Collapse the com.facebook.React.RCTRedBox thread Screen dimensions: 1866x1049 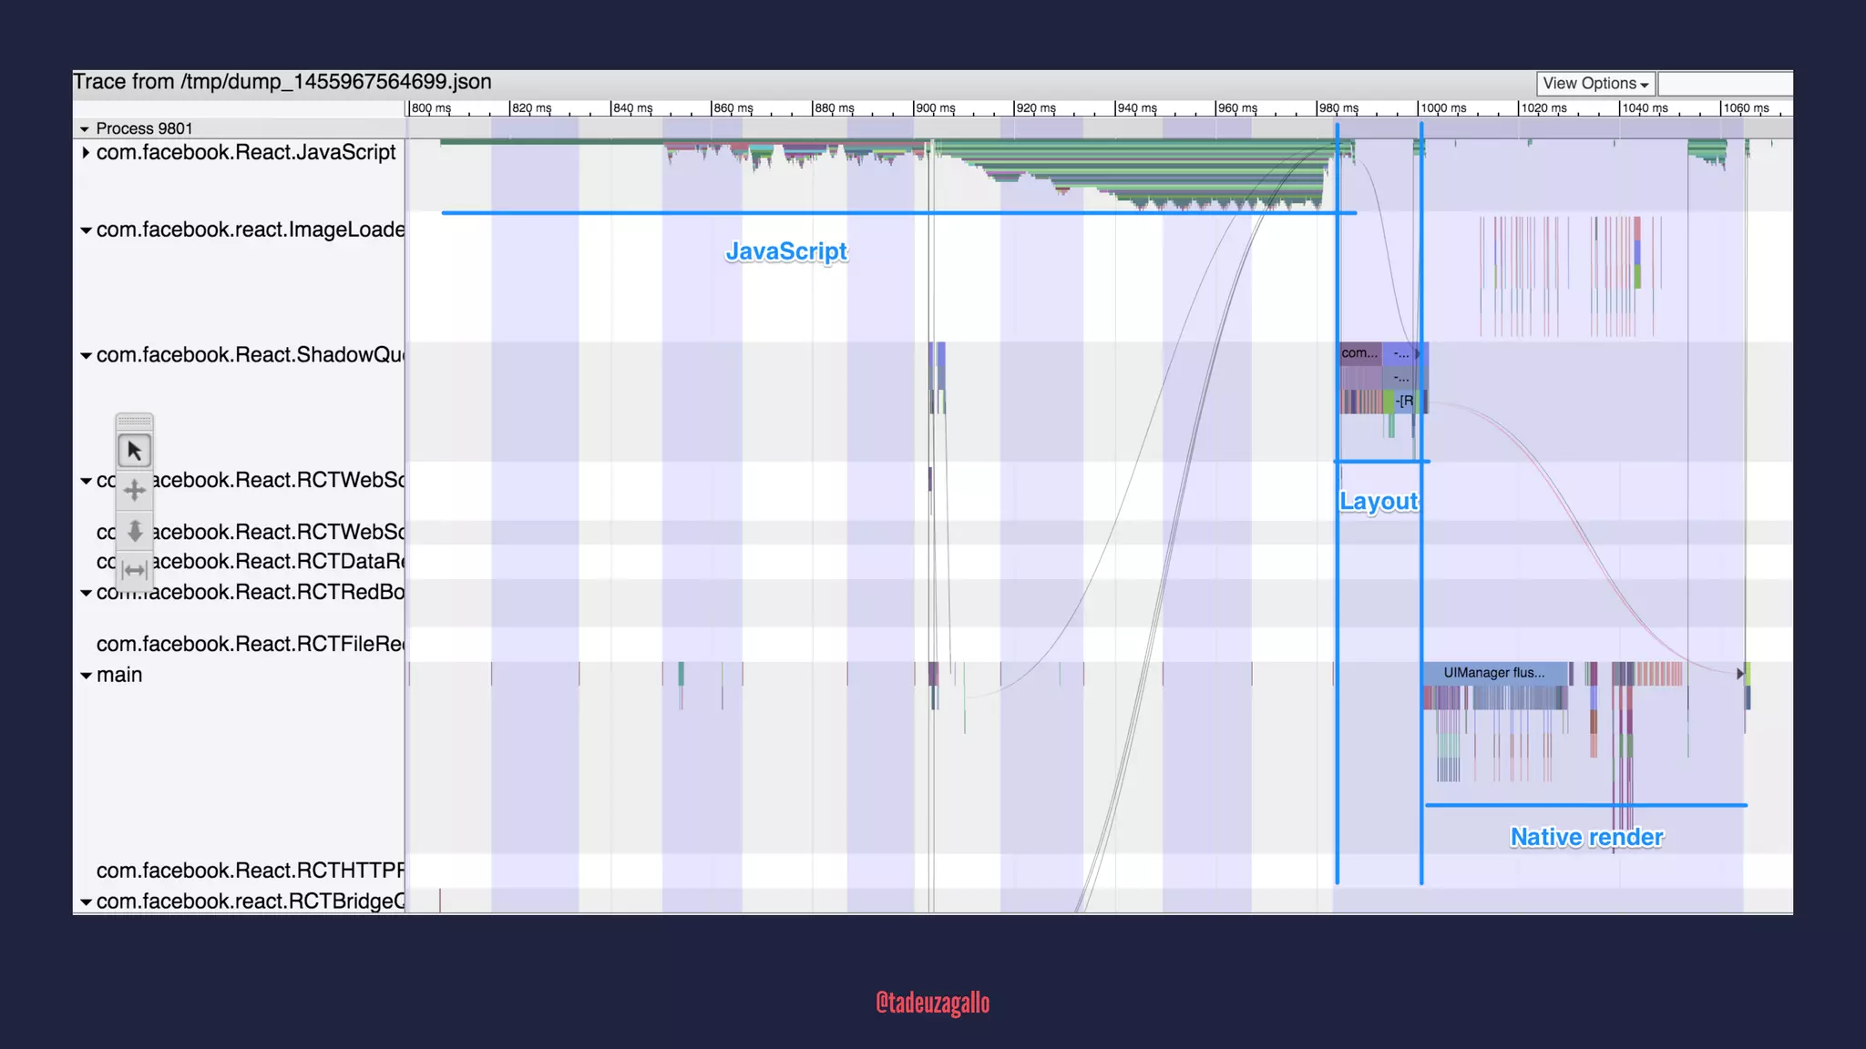pos(86,593)
